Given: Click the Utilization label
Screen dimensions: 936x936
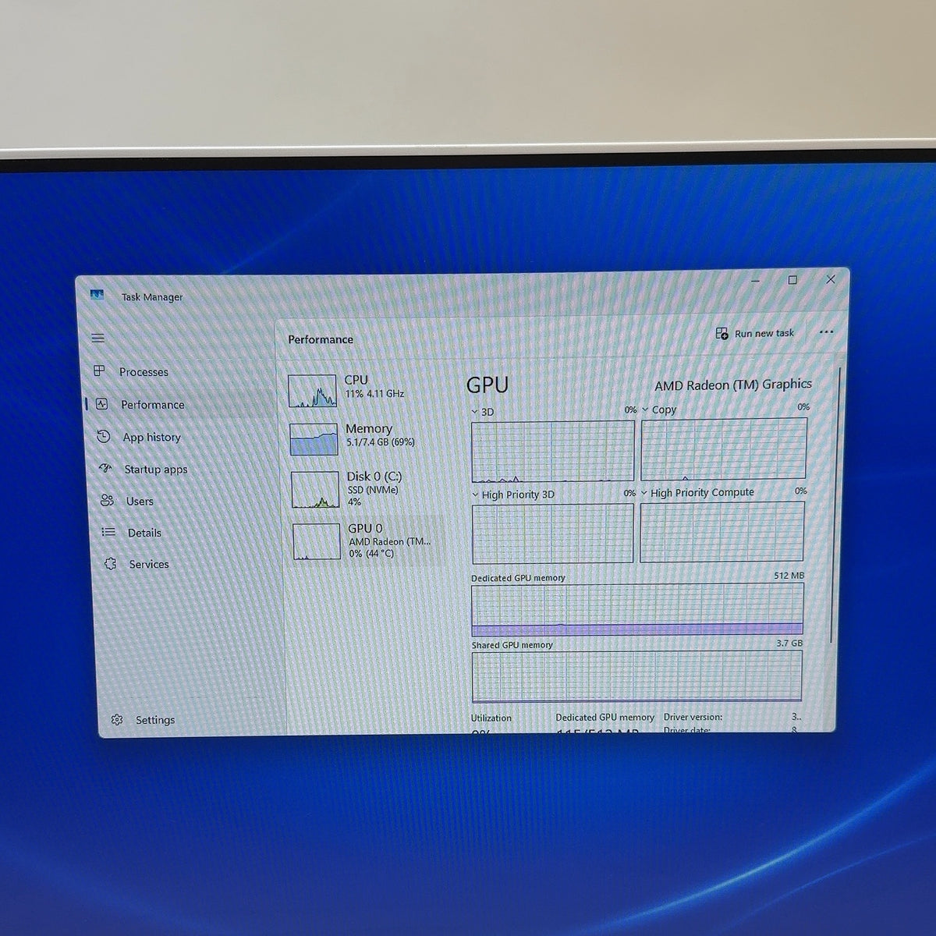Looking at the screenshot, I should pos(491,718).
